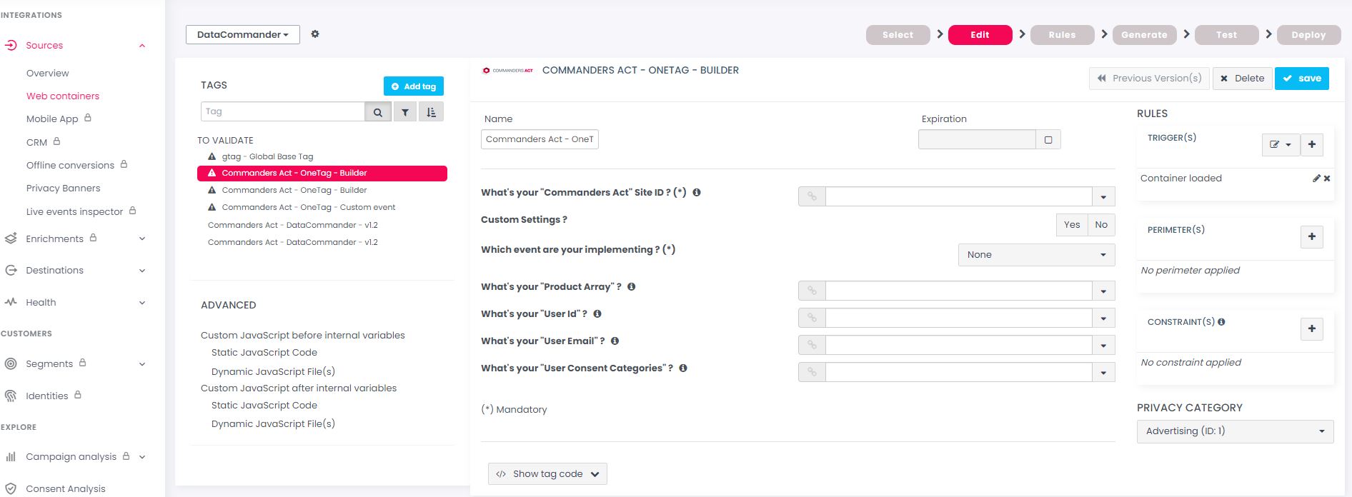
Task: Expand the Destinations menu
Action: tap(142, 271)
